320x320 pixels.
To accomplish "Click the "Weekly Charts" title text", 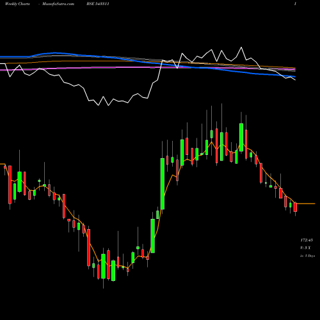I will (17, 4).
